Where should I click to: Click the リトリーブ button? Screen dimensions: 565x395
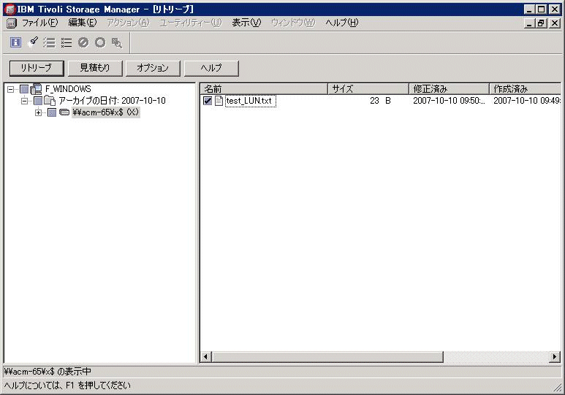[x=37, y=68]
